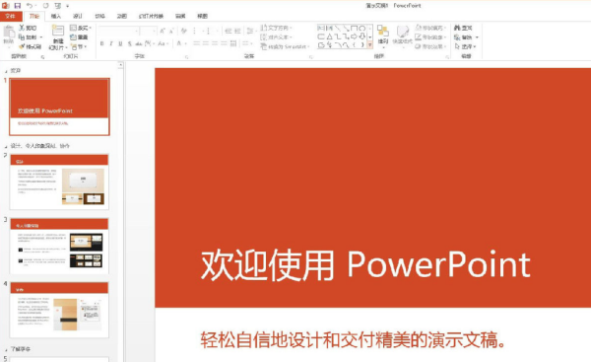Click the Increase List Level icon
The width and height of the screenshot is (591, 362).
pos(237,31)
